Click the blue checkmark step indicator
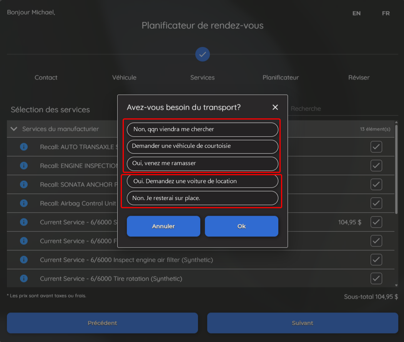404x342 pixels. 202,54
